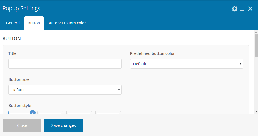Minimize the Popup Settings panel
The height and width of the screenshot is (136, 258).
click(242, 9)
